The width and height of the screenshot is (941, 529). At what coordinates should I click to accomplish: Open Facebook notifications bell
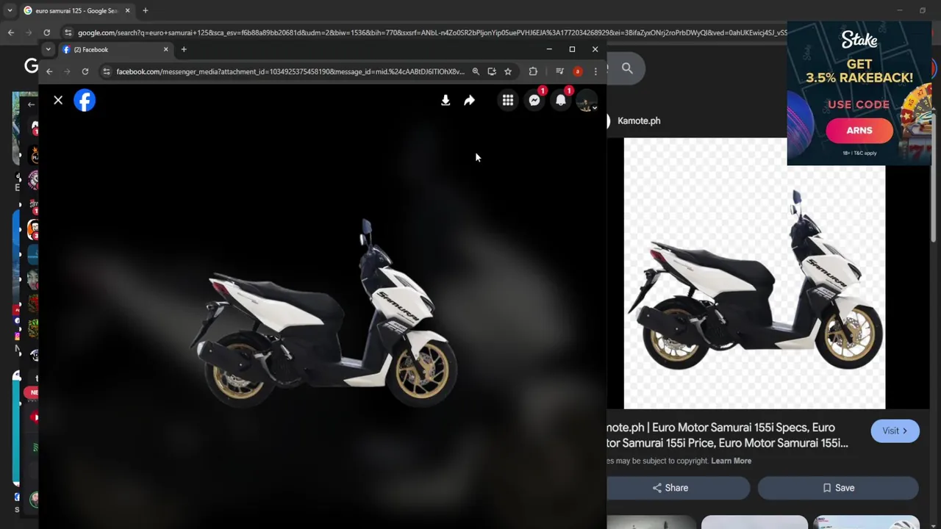point(561,101)
